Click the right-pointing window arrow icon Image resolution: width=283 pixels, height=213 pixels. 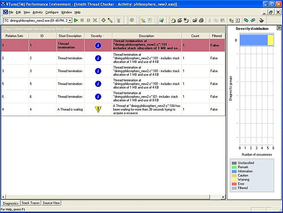click(246, 20)
